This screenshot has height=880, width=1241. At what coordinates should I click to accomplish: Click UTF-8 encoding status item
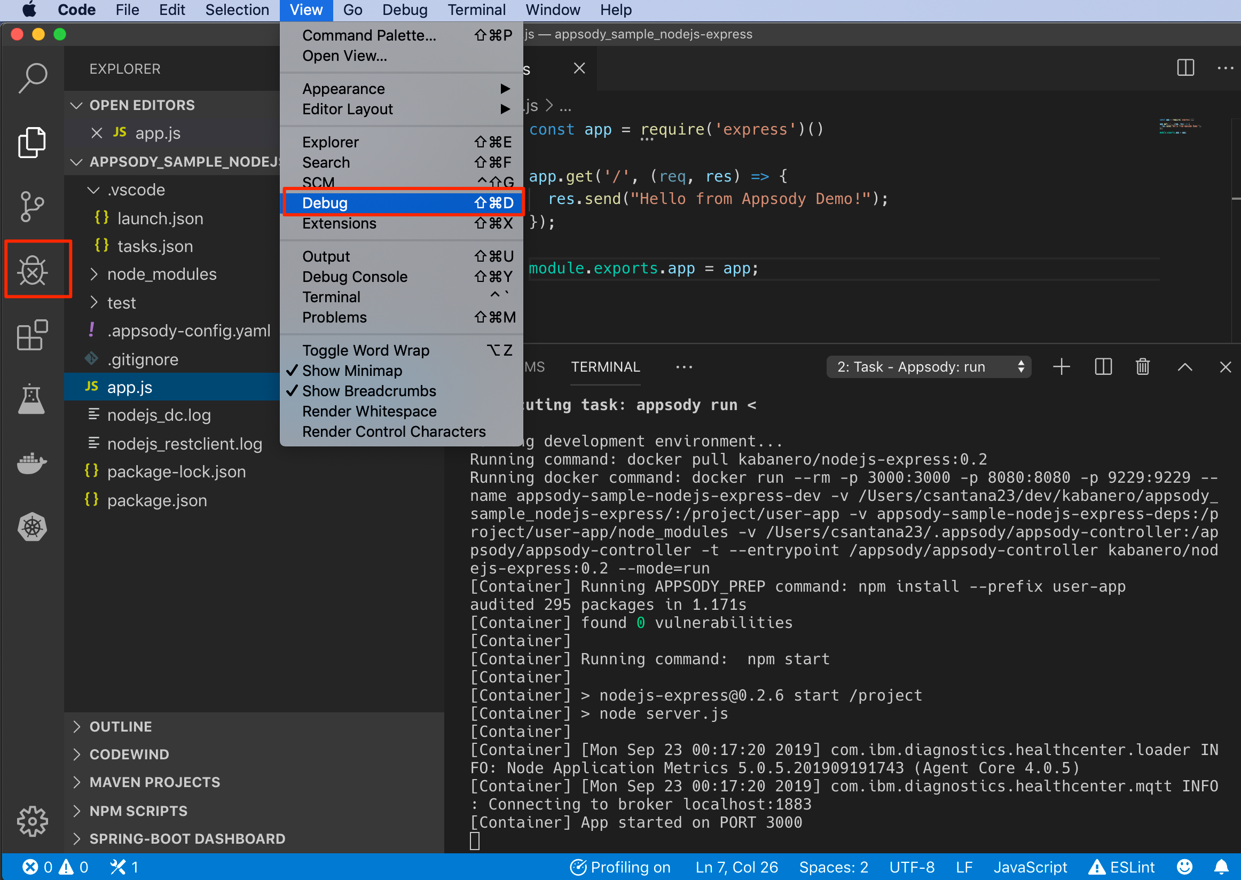click(912, 867)
